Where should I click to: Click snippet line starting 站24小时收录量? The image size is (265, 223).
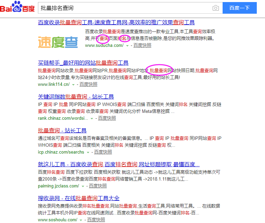109,77
